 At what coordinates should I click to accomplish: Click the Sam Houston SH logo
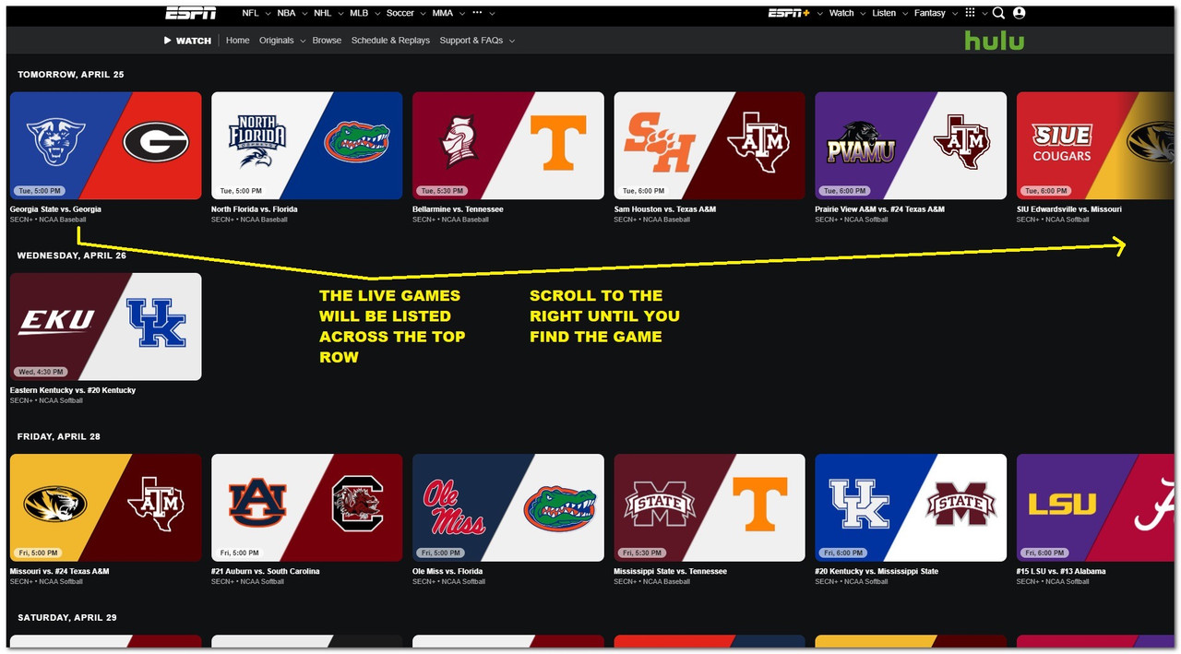tap(659, 143)
